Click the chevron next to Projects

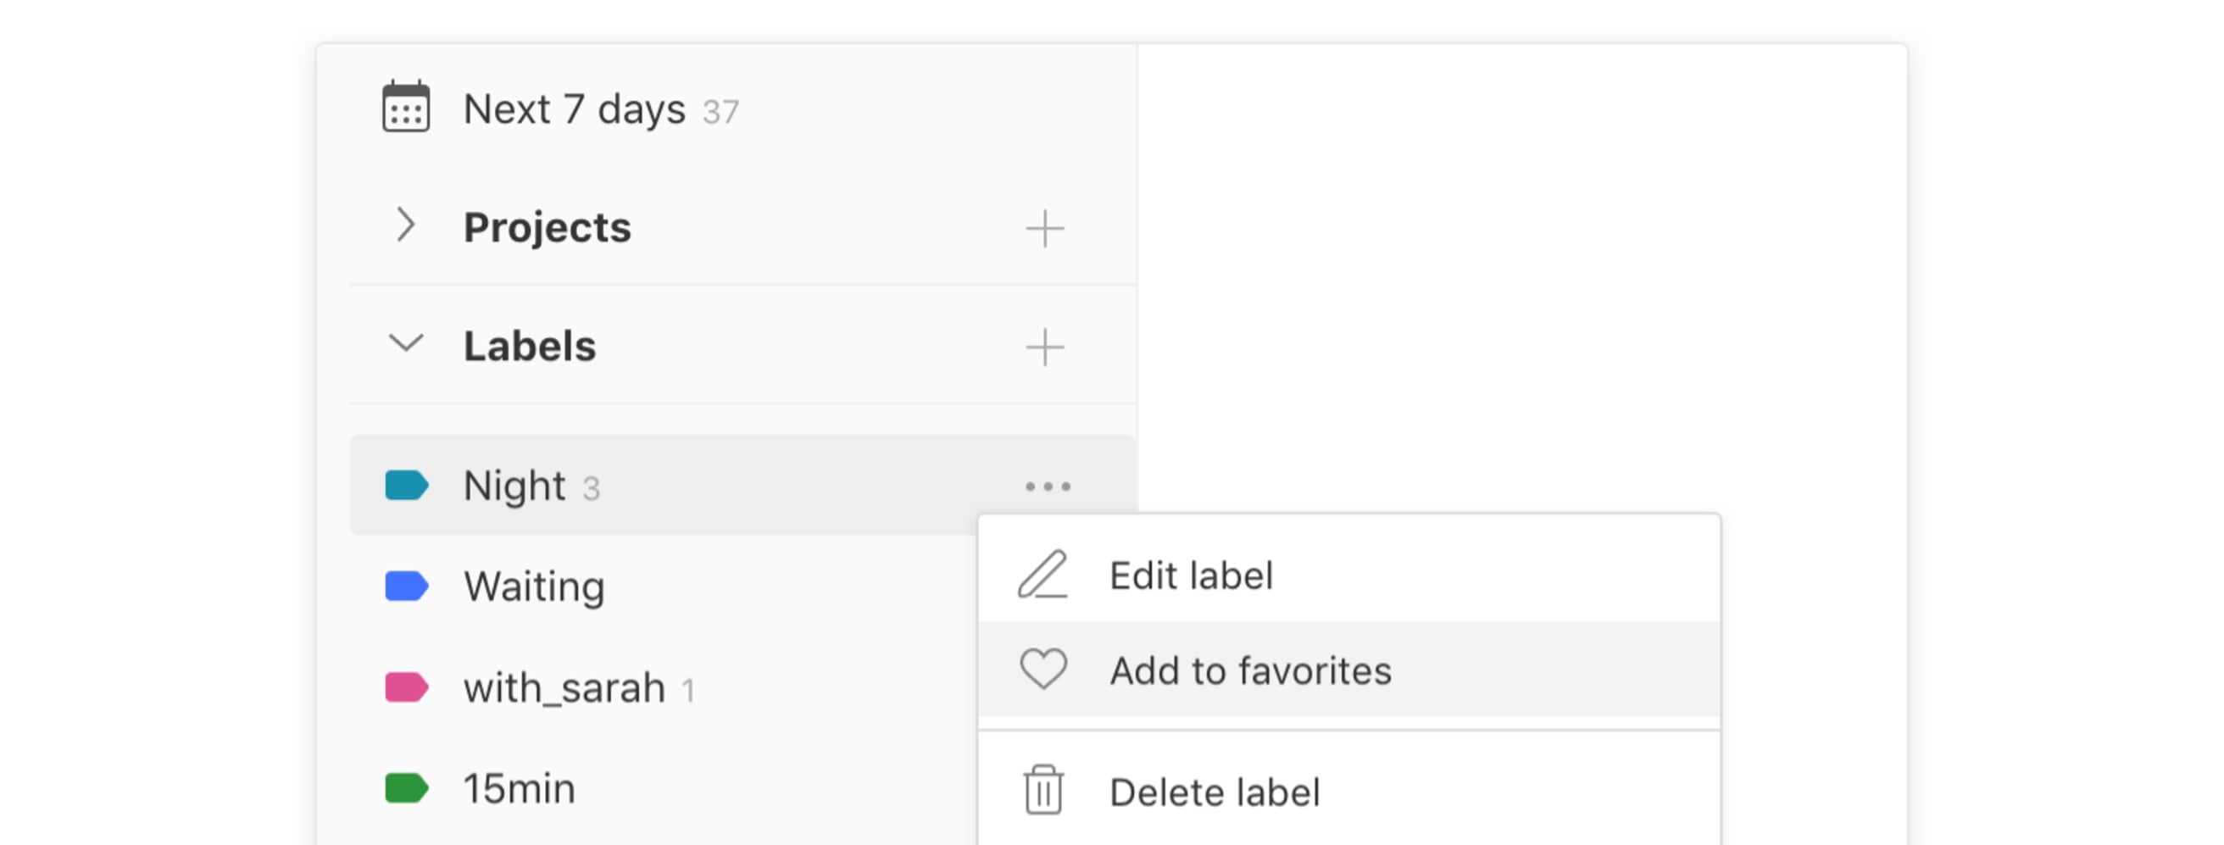(406, 226)
